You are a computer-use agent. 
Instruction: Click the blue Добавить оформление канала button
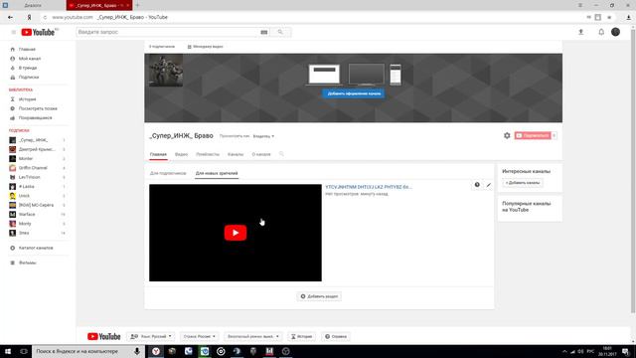(354, 93)
